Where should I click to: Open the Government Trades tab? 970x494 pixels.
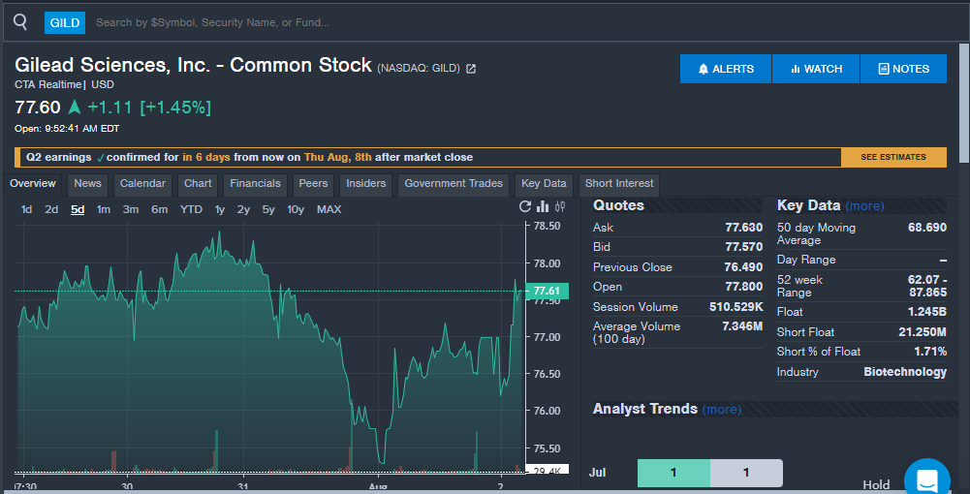(x=454, y=184)
